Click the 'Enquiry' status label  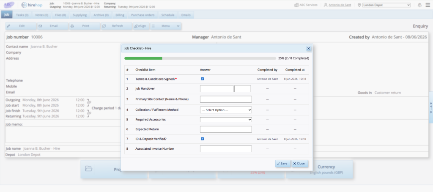(x=420, y=26)
